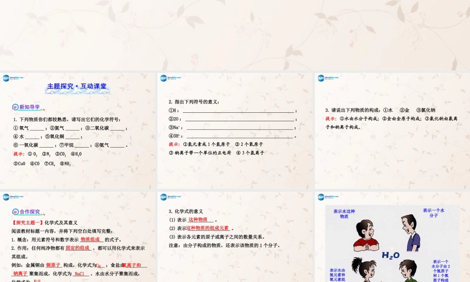Click the 【探究主题一】 heading text
The image size is (470, 282).
[28, 222]
